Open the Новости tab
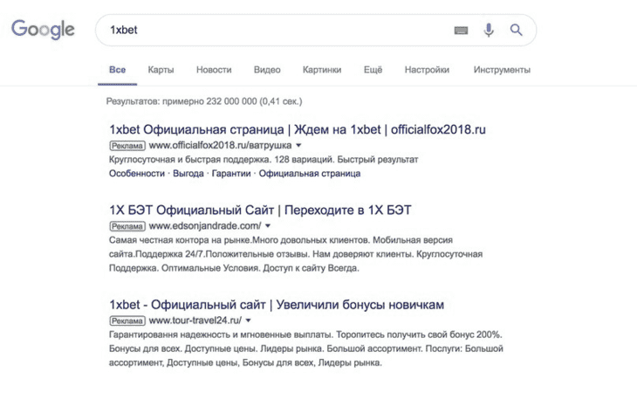The height and width of the screenshot is (393, 637). point(214,70)
